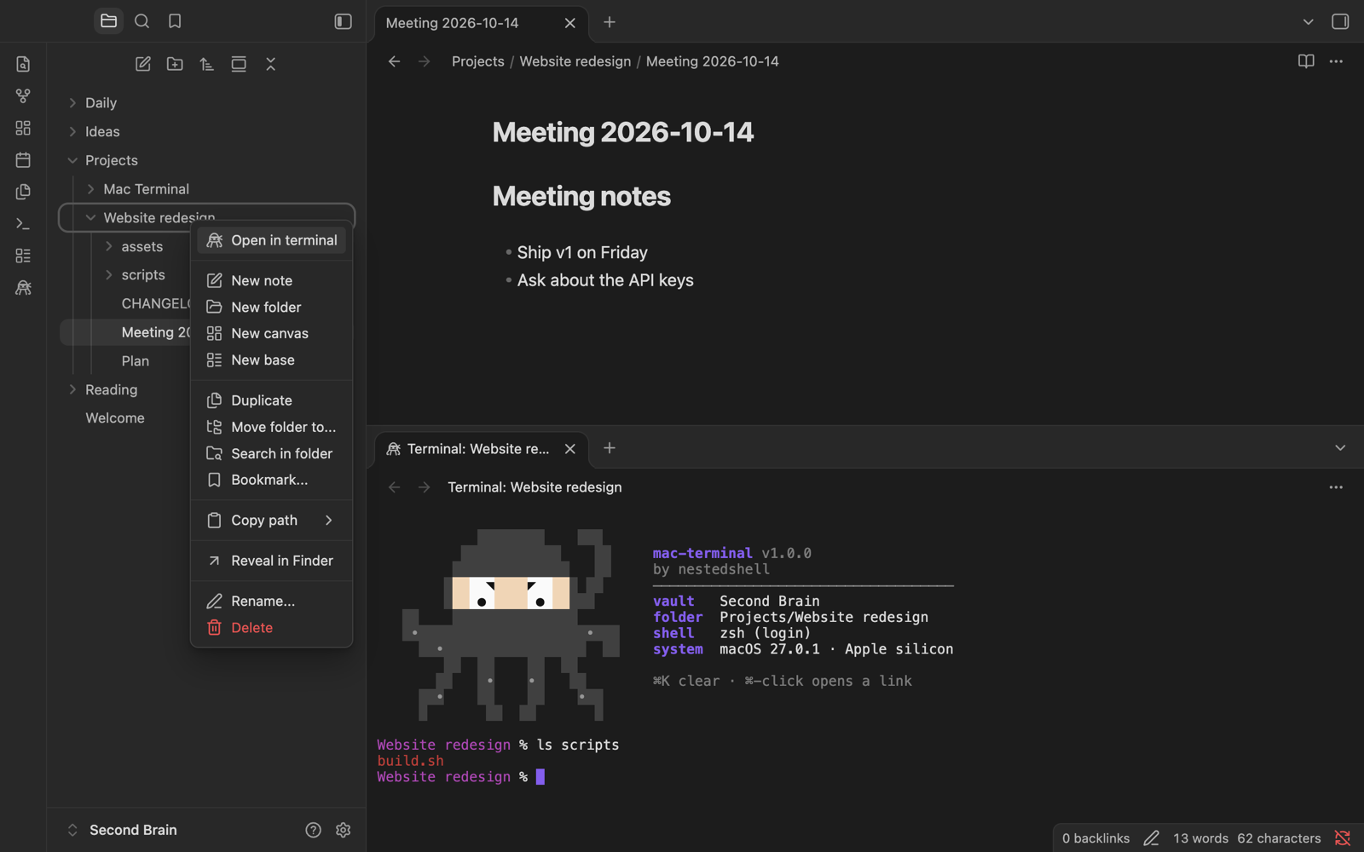Open the quick switcher ribbon icon
1364x852 pixels.
click(23, 64)
